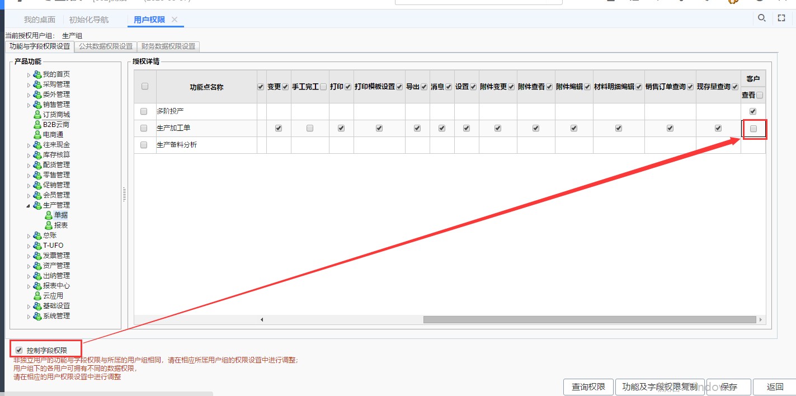Expand the 基础设置 tree node
This screenshot has width=796, height=396.
29,306
